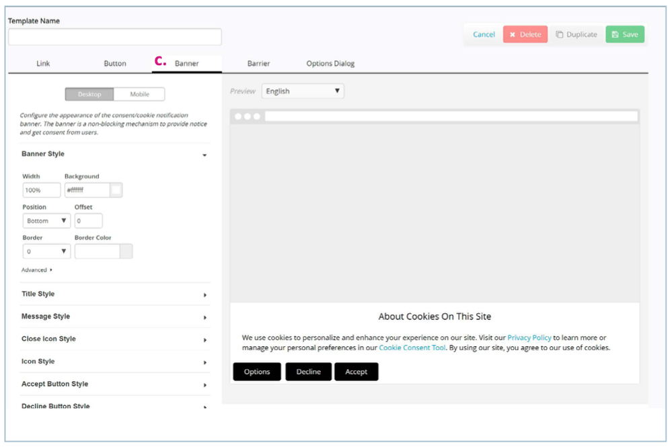Click the Privacy Policy link in preview
The image size is (672, 447).
pos(529,337)
